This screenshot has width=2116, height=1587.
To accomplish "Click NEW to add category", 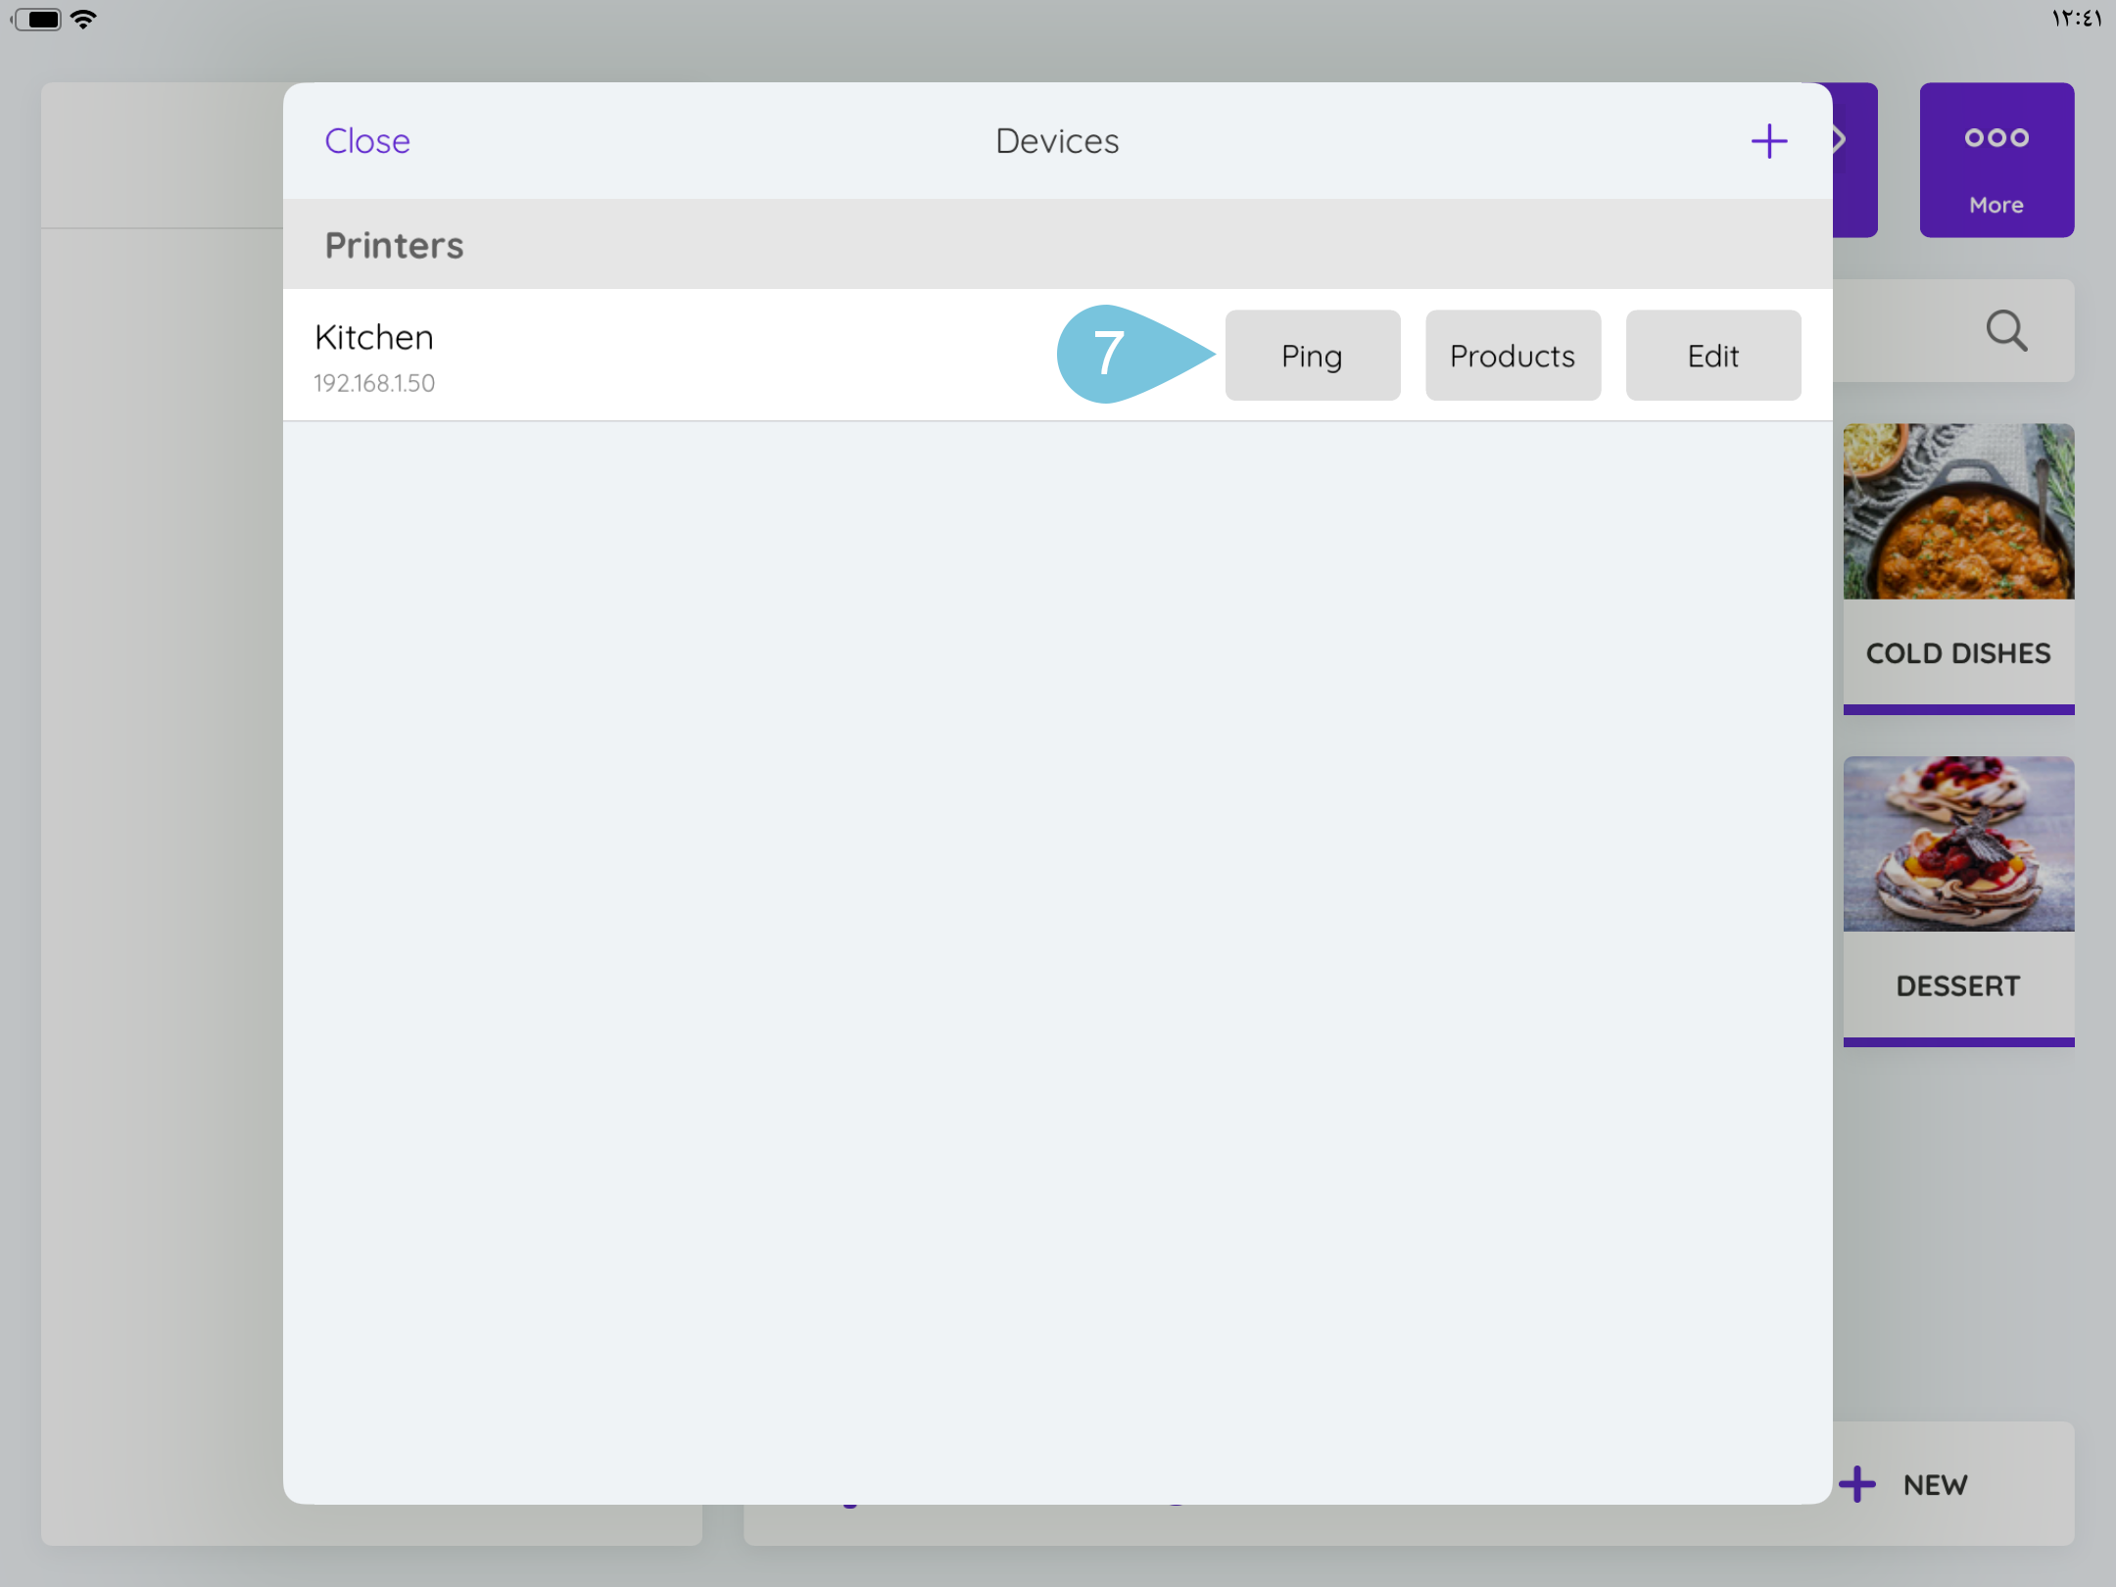I will pyautogui.click(x=1904, y=1484).
